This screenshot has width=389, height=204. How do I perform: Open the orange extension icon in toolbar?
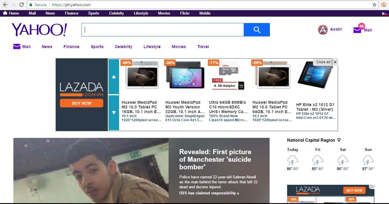coord(384,5)
